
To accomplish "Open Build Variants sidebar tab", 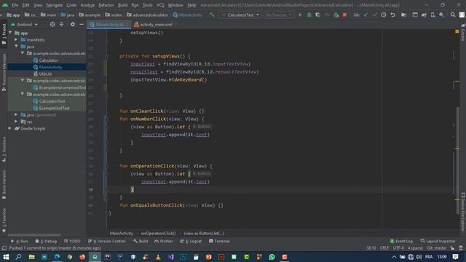I will coord(4,184).
